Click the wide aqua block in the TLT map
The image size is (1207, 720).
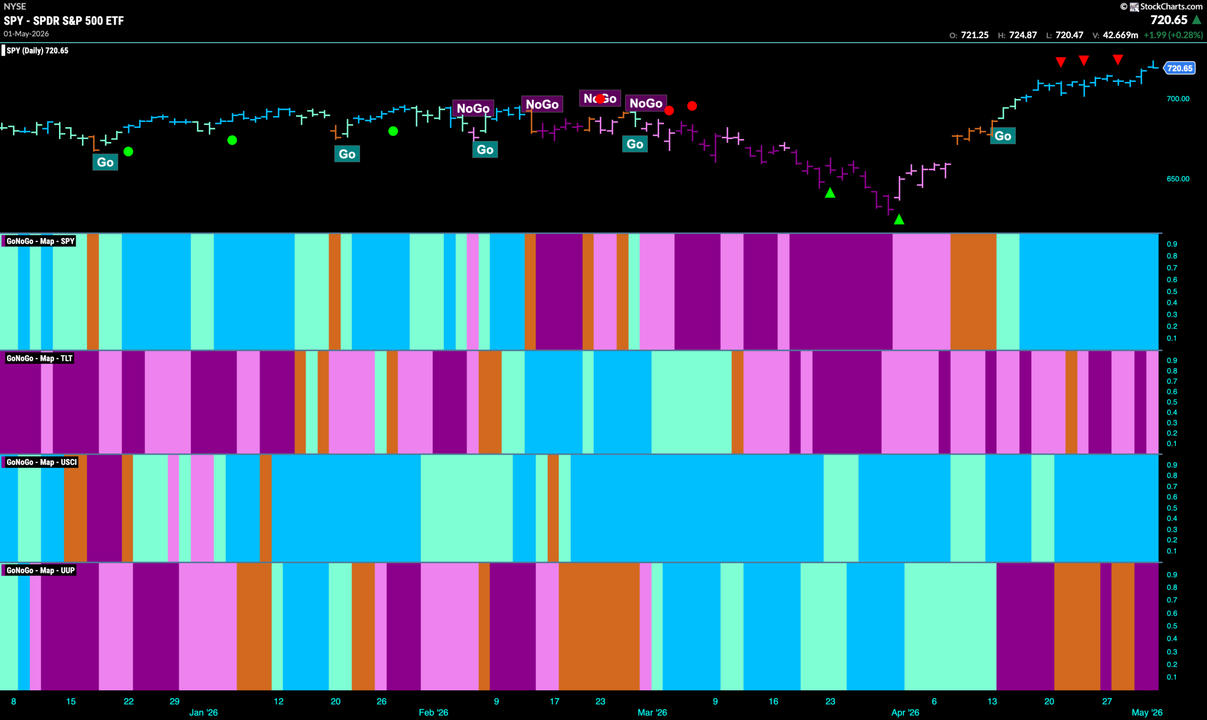click(691, 402)
